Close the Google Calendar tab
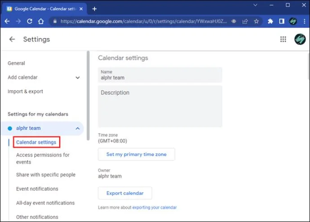310x222 pixels. [81, 9]
